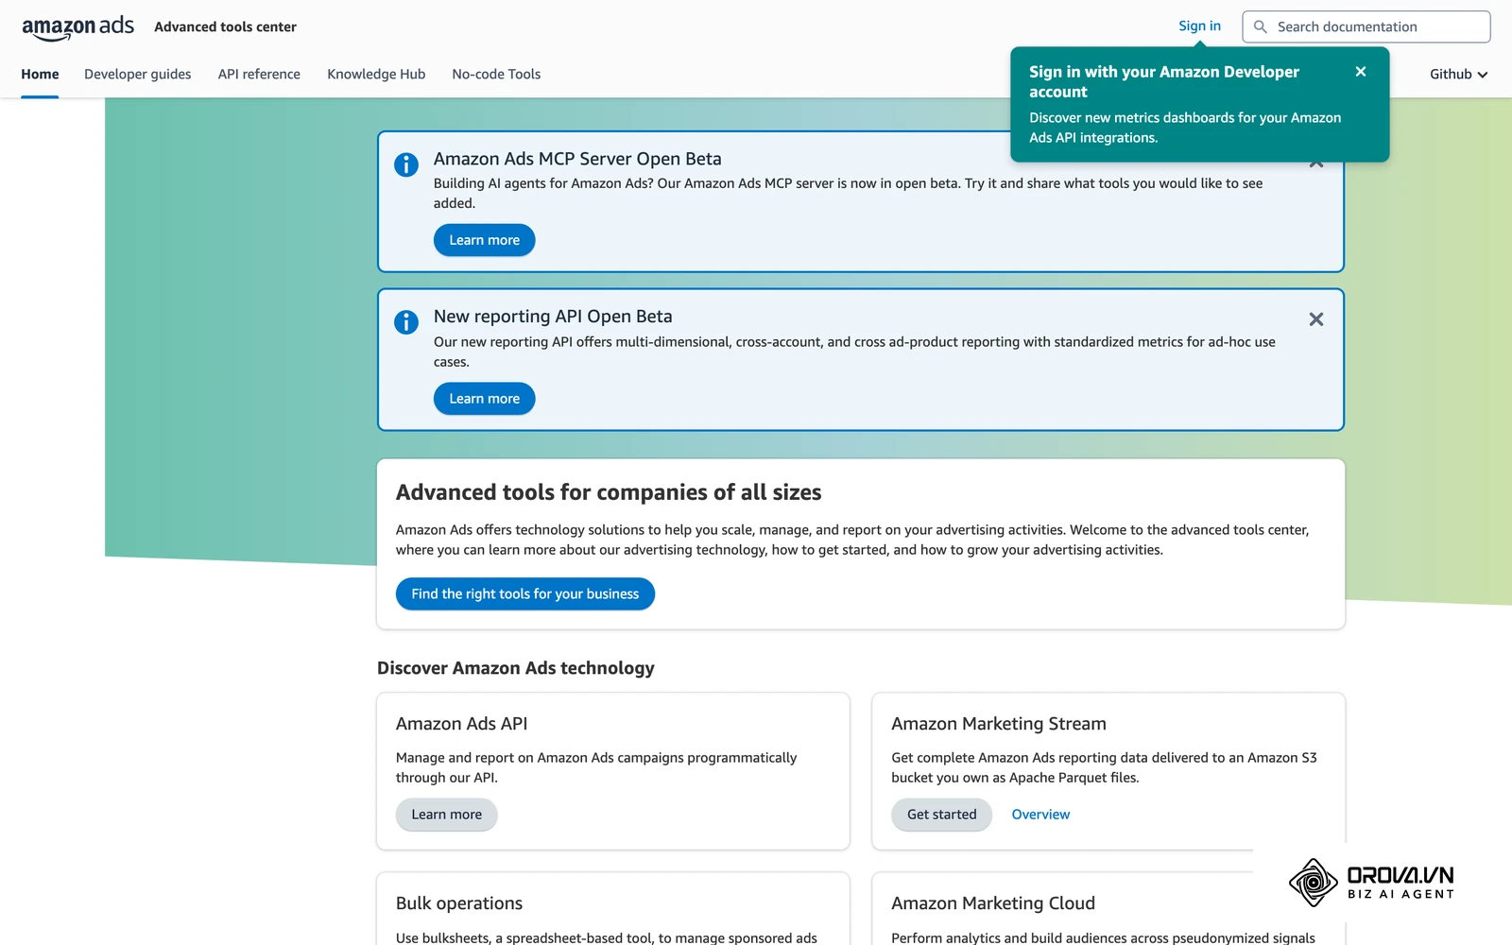Click the Advanced tools center title
1512x945 pixels.
225,27
